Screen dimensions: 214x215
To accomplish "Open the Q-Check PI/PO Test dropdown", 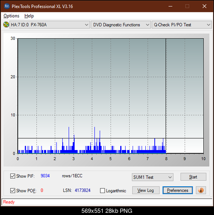I will coord(182,24).
